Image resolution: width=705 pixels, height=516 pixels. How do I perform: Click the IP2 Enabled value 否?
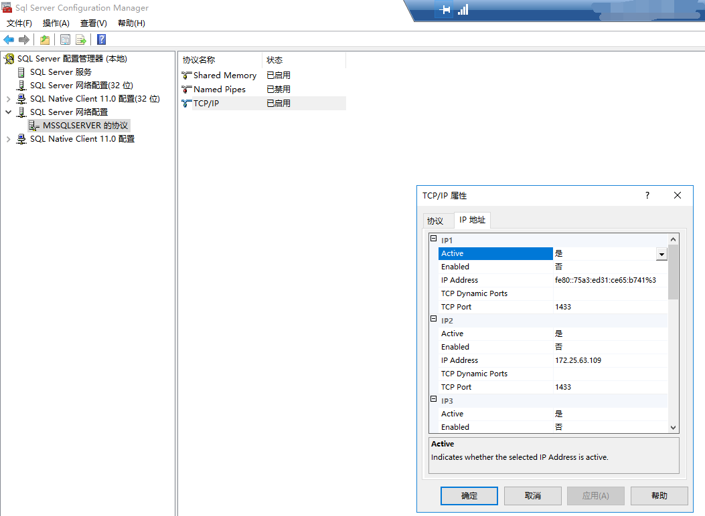click(558, 347)
